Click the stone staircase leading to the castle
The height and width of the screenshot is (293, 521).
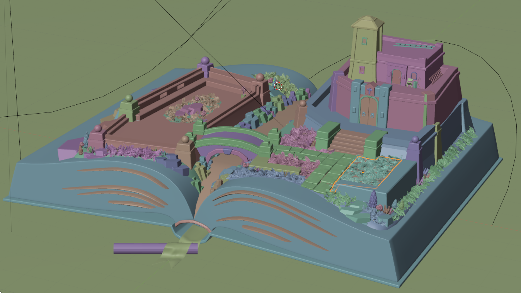[349, 141]
